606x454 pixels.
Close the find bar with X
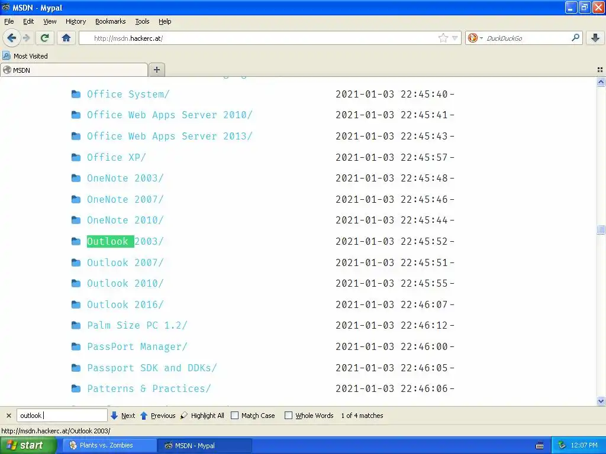(x=8, y=416)
